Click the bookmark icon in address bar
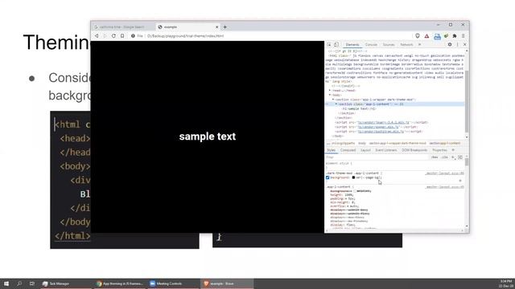 point(122,35)
